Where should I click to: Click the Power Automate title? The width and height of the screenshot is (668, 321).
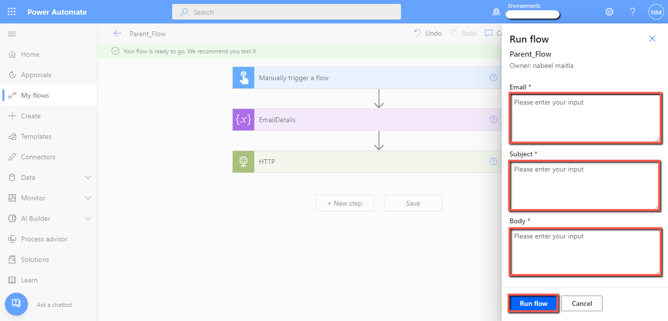[57, 12]
